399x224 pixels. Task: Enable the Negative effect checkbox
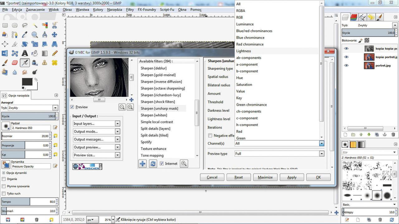[x=210, y=136]
